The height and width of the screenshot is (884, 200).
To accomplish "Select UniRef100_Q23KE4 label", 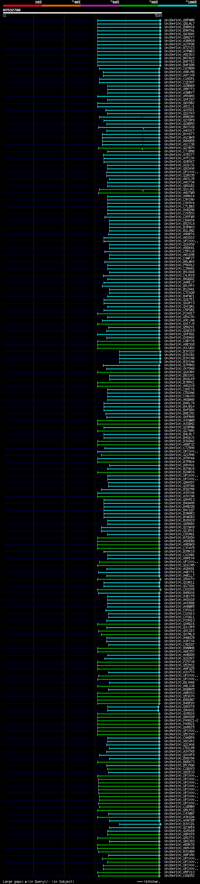I will (x=179, y=827).
